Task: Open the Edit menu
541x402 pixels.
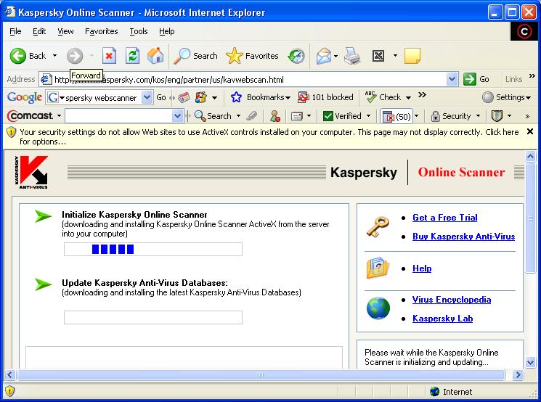Action: (x=39, y=31)
